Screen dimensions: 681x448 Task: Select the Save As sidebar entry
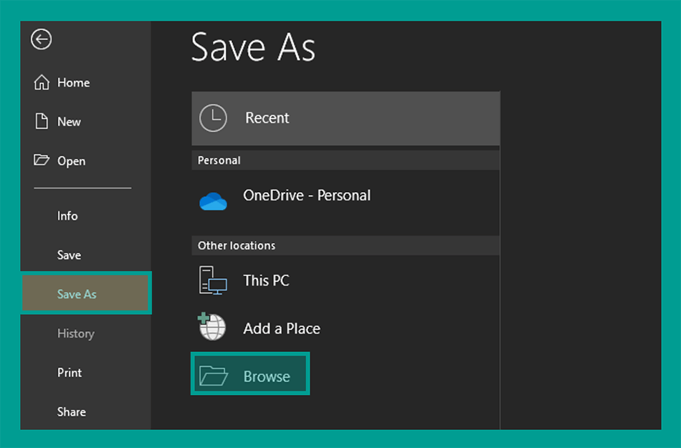click(85, 292)
